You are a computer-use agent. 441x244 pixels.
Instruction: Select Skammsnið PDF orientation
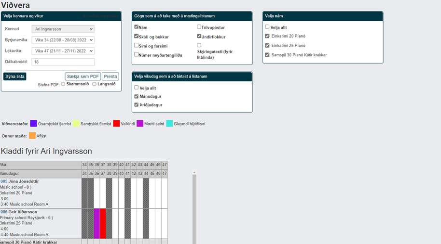(x=63, y=84)
